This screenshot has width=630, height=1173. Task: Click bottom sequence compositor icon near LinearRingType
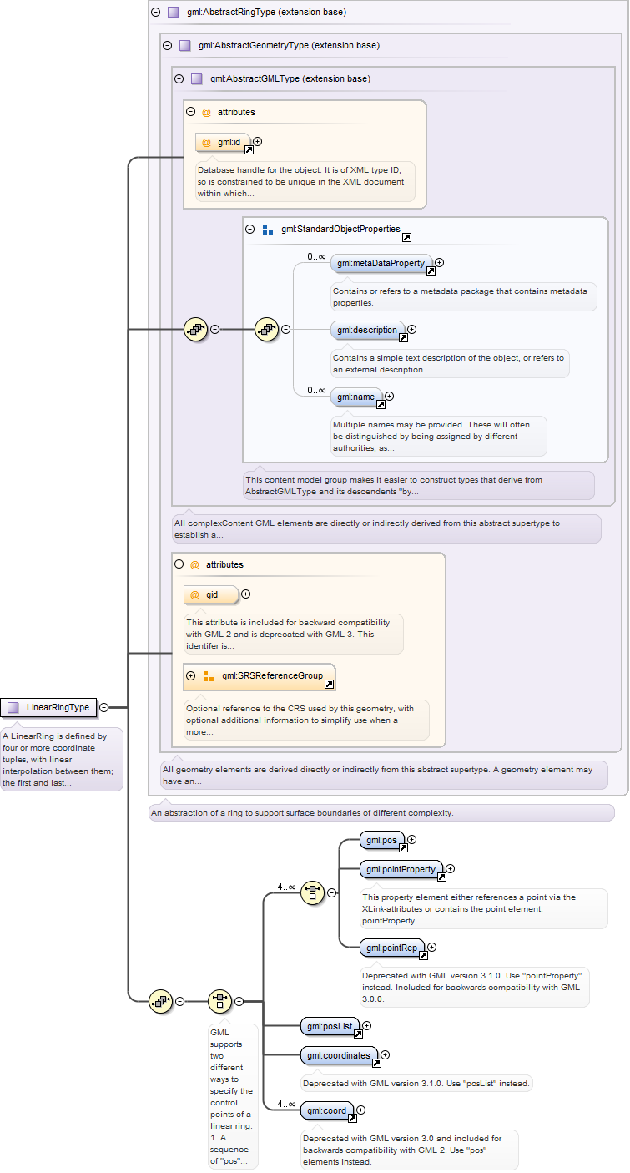pyautogui.click(x=160, y=1000)
